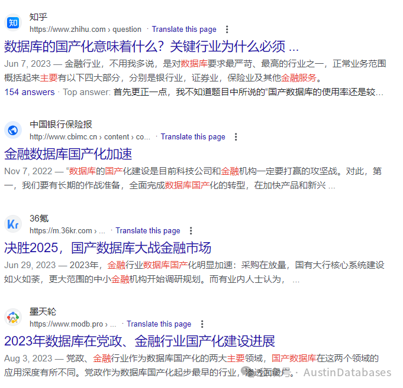Click the site name 中国银行保险报
The width and height of the screenshot is (403, 388).
61,125
